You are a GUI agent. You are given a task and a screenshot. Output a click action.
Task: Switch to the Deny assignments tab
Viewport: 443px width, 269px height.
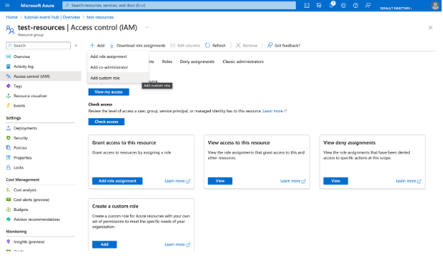pyautogui.click(x=197, y=62)
